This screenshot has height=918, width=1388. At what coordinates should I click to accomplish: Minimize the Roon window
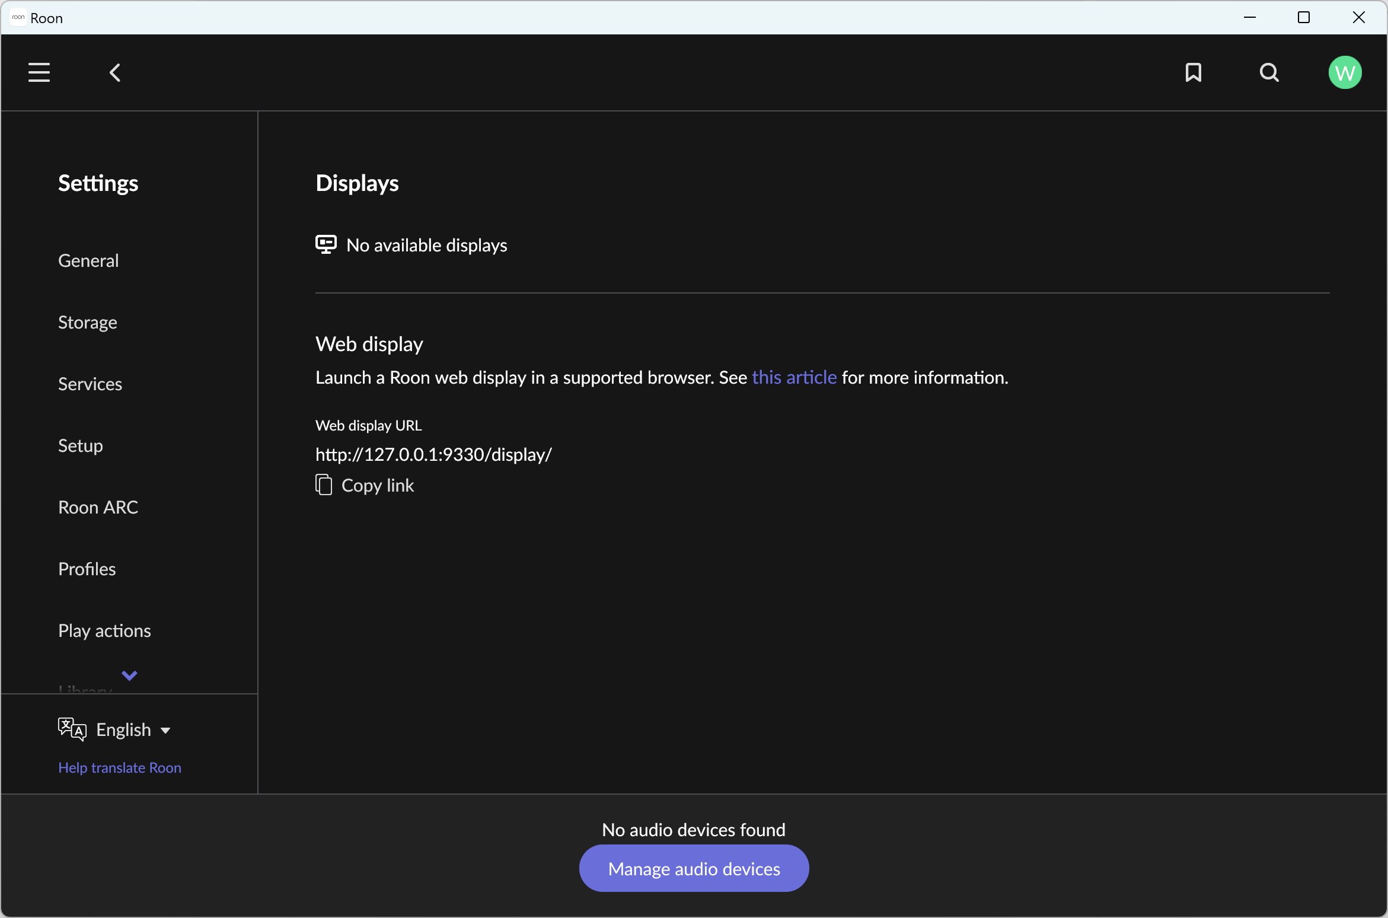click(1250, 18)
